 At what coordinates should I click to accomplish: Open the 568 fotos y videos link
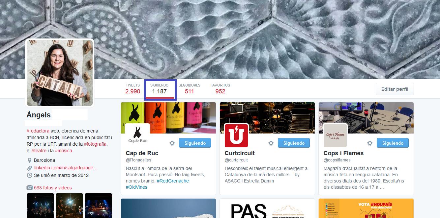pyautogui.click(x=53, y=188)
